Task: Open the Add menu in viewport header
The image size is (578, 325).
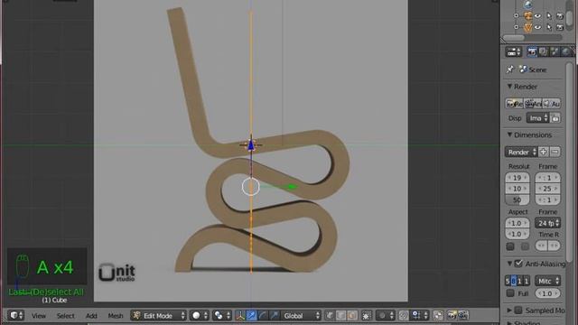Action: click(91, 316)
